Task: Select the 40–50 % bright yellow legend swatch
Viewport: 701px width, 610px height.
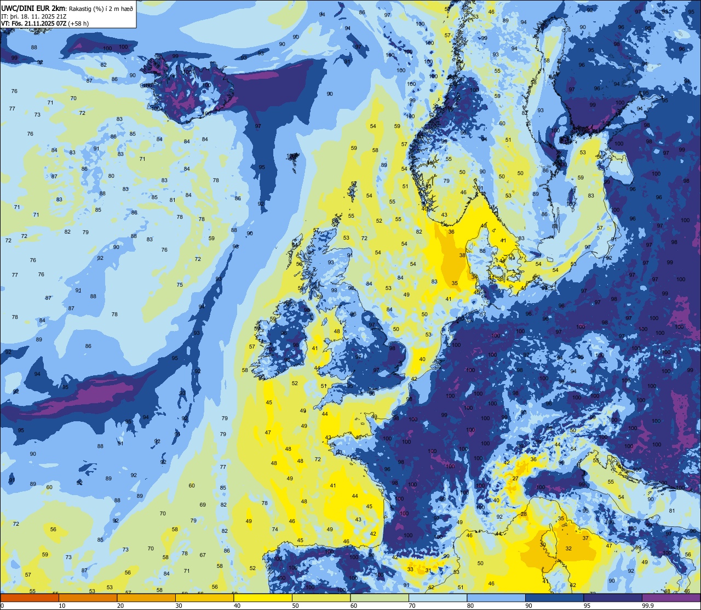Action: coord(263,597)
